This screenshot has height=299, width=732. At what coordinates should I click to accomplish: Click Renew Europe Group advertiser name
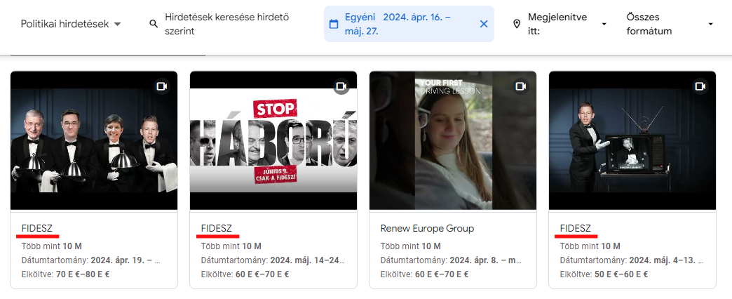tap(427, 228)
